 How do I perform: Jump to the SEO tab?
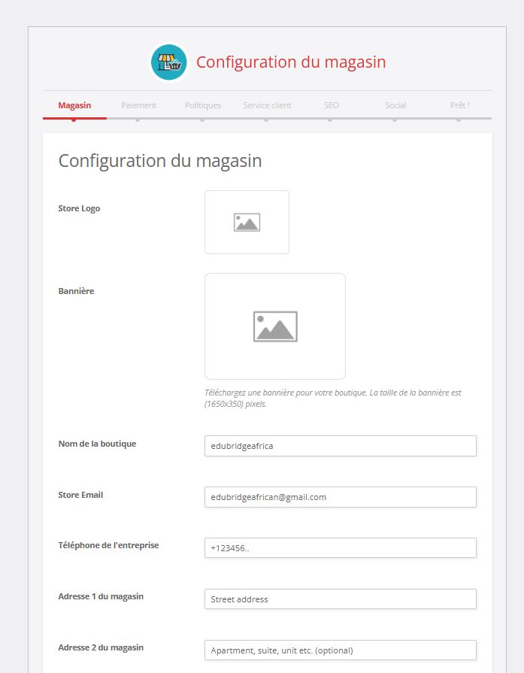tap(331, 105)
